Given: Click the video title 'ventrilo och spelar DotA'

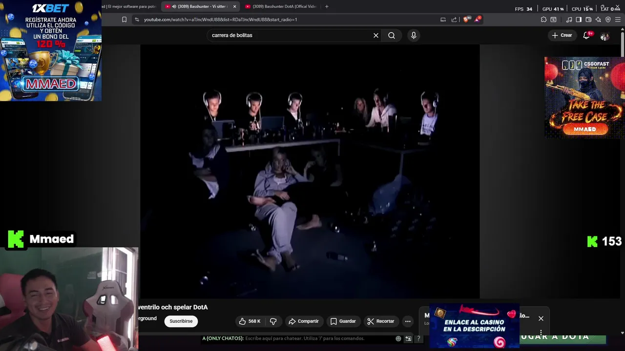Looking at the screenshot, I should [173, 307].
